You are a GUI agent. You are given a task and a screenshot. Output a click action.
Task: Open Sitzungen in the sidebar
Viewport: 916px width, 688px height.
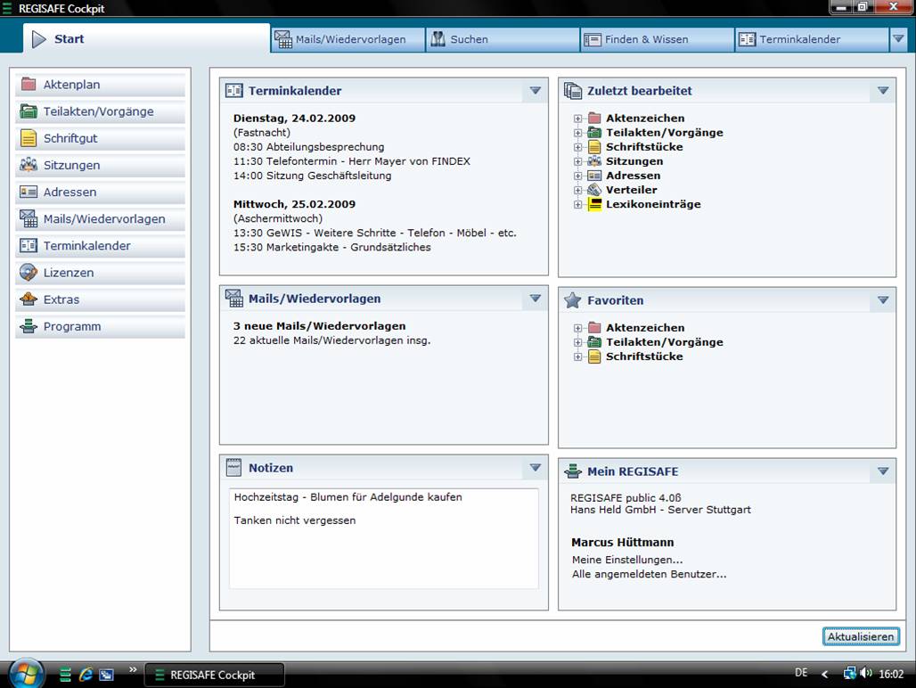tap(100, 165)
